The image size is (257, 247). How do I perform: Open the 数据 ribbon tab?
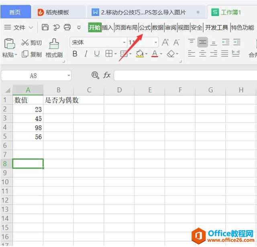(158, 27)
